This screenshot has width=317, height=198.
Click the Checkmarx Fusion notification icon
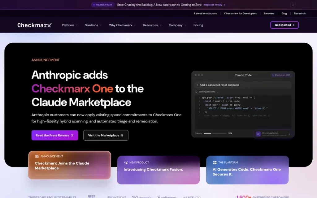(258, 134)
